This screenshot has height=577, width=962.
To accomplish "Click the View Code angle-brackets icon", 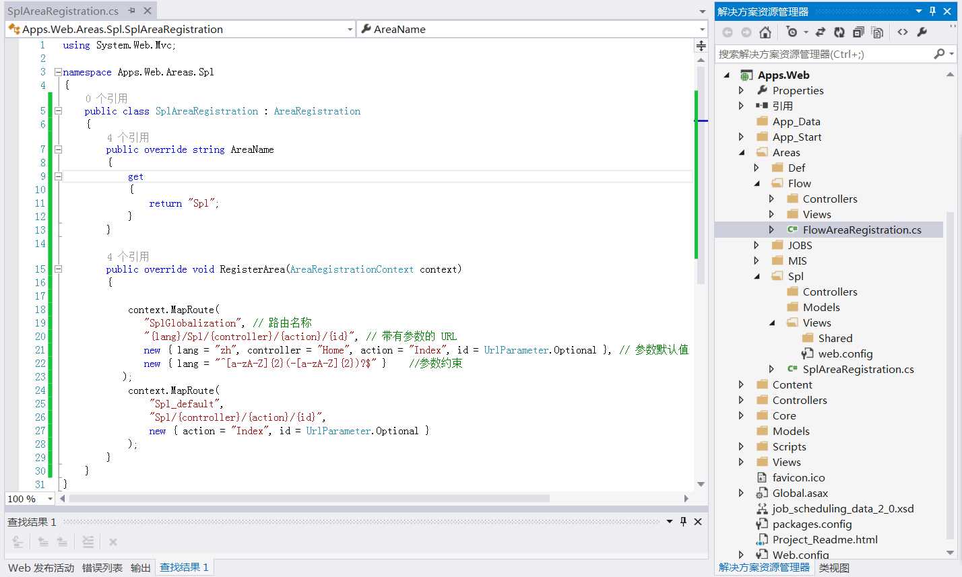I will (x=903, y=32).
